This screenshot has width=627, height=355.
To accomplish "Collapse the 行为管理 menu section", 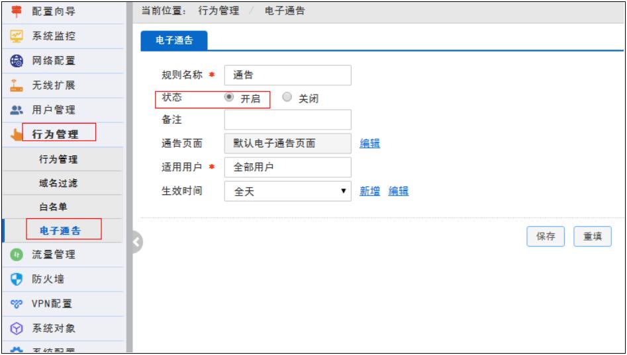I will point(55,135).
